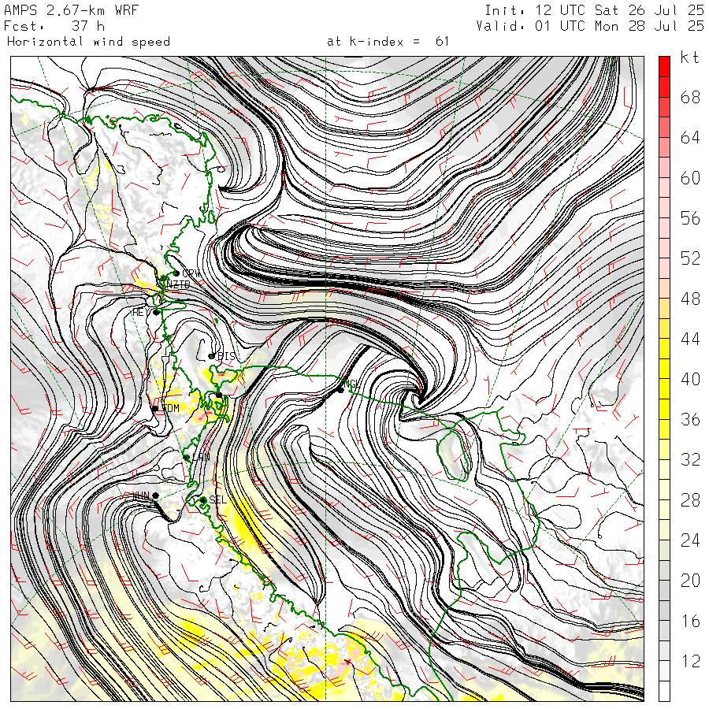709x709 pixels.
Task: Click the BIS station label on map
Action: 227,356
